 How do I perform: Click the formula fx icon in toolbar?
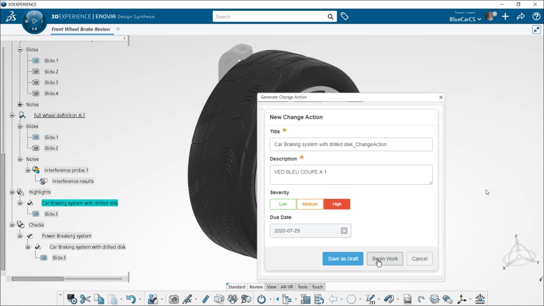tap(188, 299)
